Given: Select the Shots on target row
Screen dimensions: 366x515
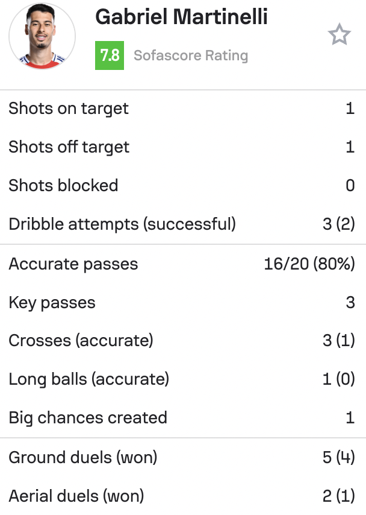Looking at the screenshot, I should (183, 109).
